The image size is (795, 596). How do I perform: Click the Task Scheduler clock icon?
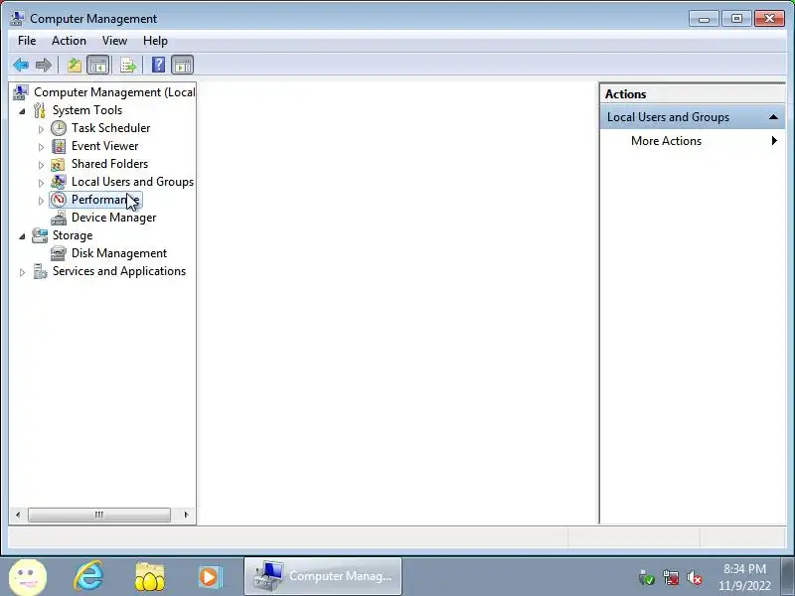59,128
